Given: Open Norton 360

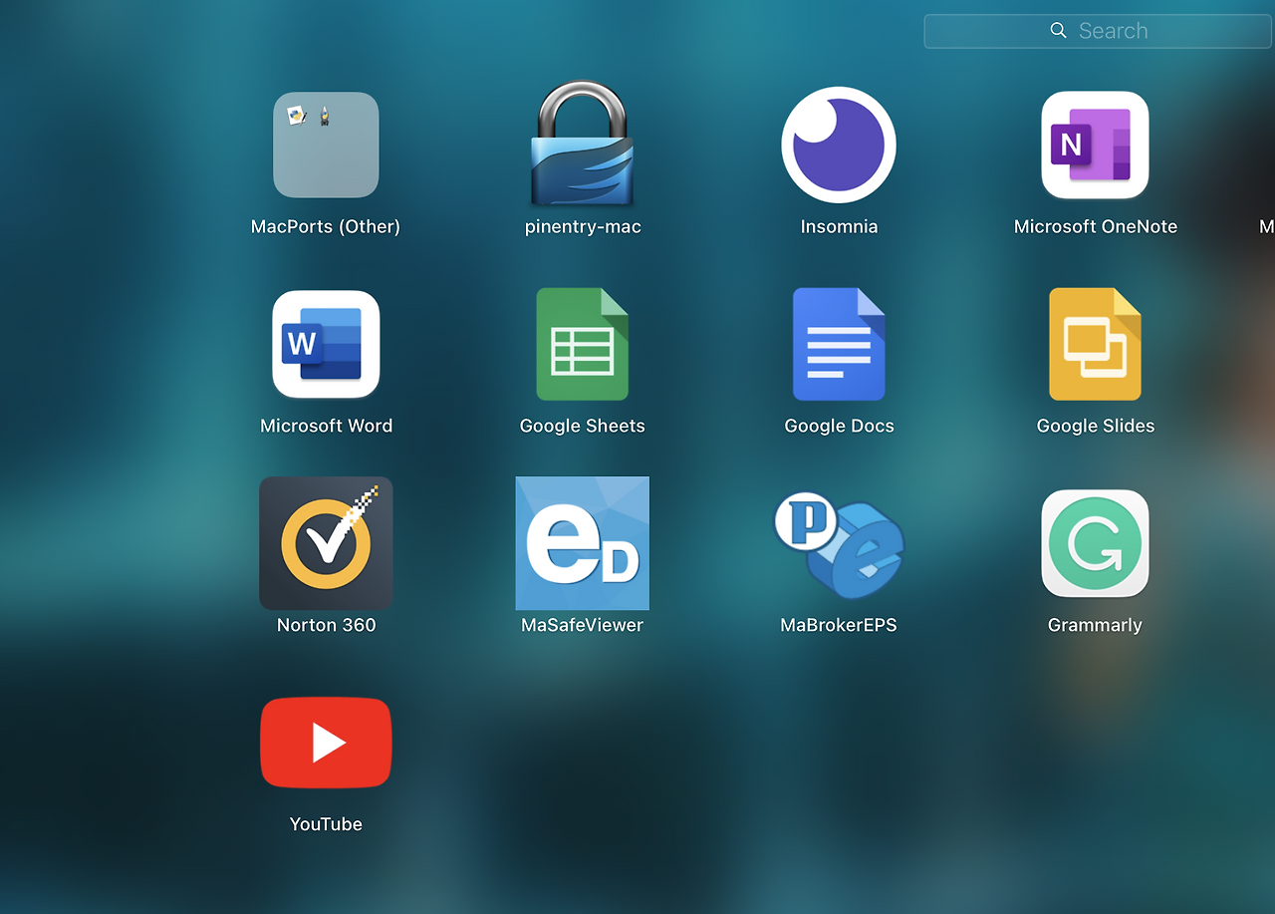Looking at the screenshot, I should [326, 543].
